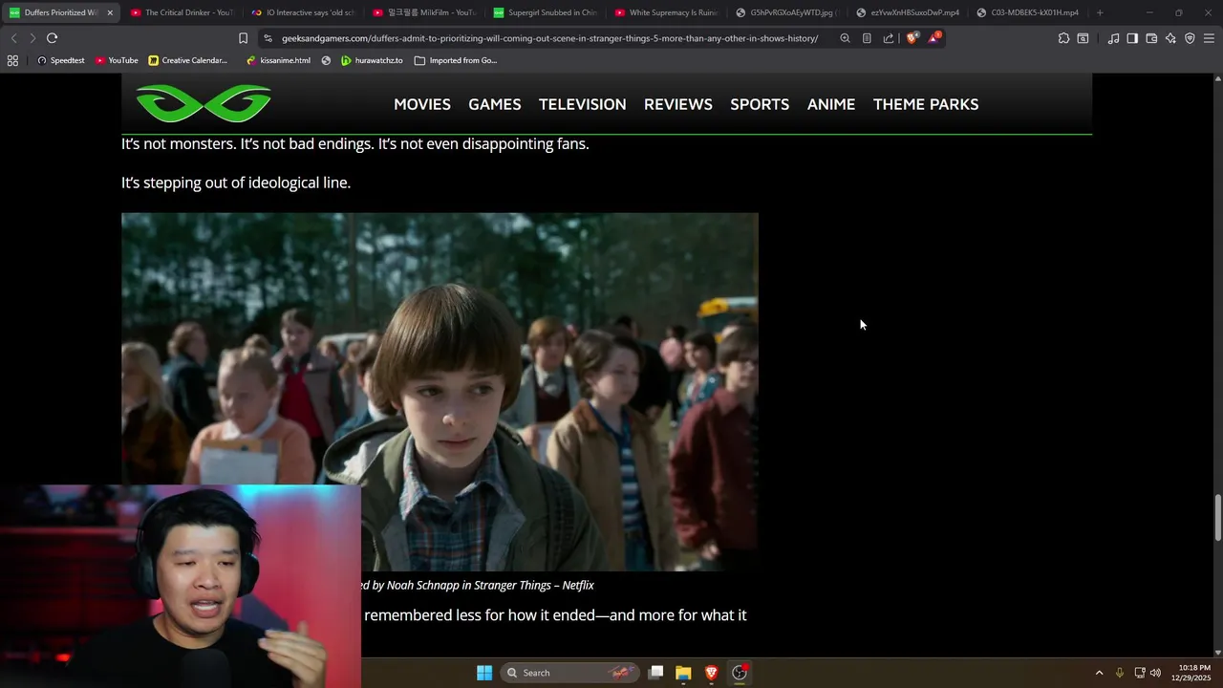
Task: Open reader mode icon in address bar
Action: [867, 38]
